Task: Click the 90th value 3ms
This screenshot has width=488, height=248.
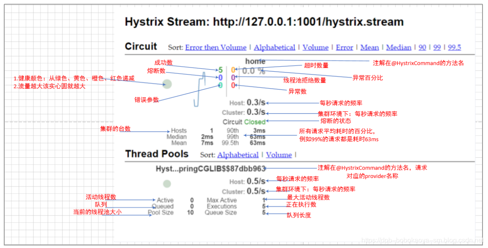Action: [259, 130]
